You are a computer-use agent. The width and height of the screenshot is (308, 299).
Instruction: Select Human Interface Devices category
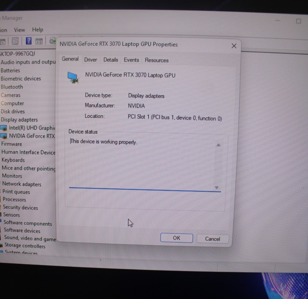click(28, 152)
